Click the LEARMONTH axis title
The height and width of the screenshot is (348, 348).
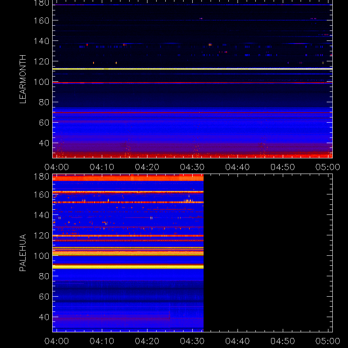pos(23,79)
